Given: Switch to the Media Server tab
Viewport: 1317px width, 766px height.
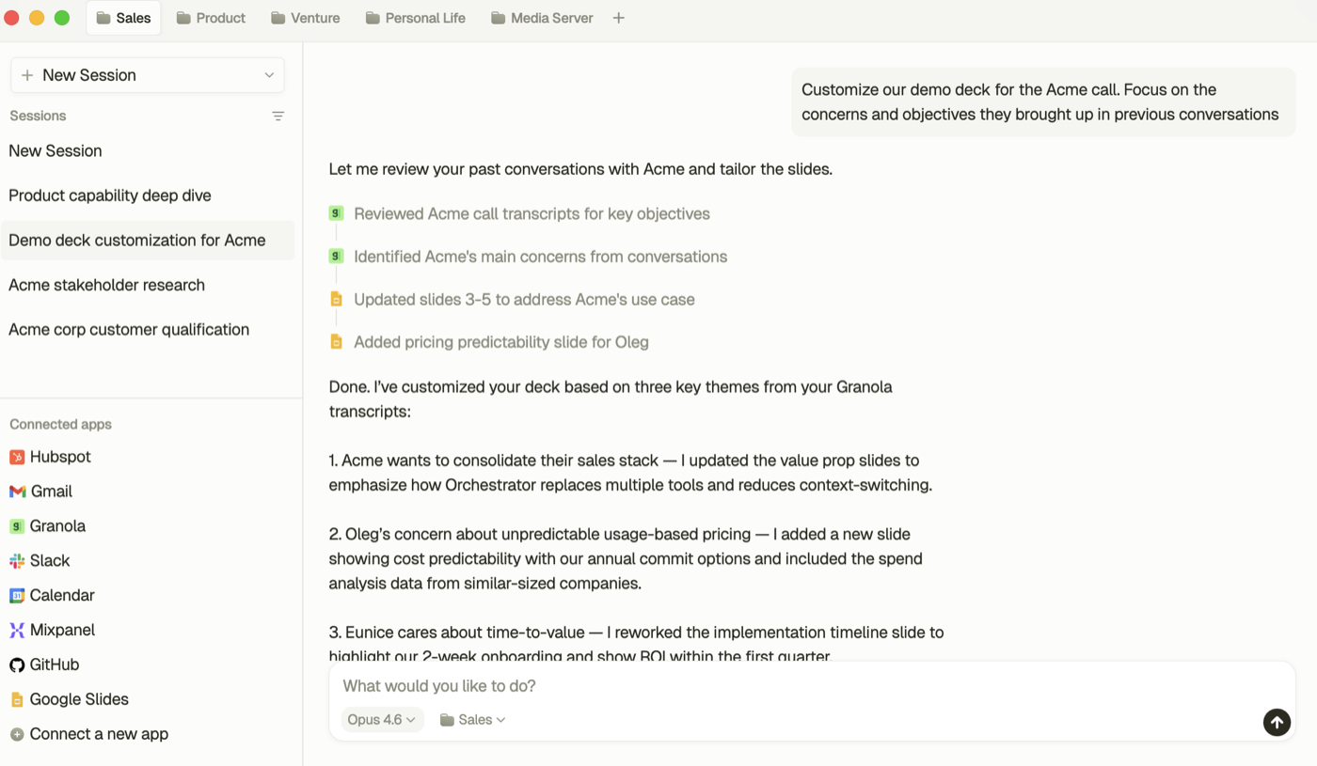Looking at the screenshot, I should (x=542, y=18).
